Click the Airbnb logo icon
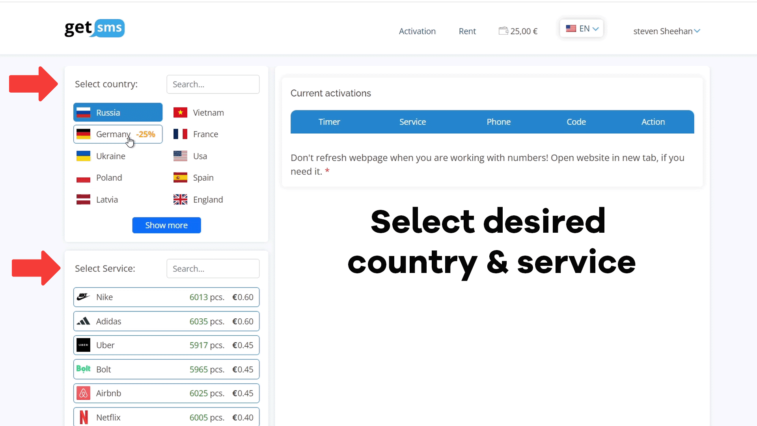This screenshot has width=757, height=426. (x=83, y=393)
